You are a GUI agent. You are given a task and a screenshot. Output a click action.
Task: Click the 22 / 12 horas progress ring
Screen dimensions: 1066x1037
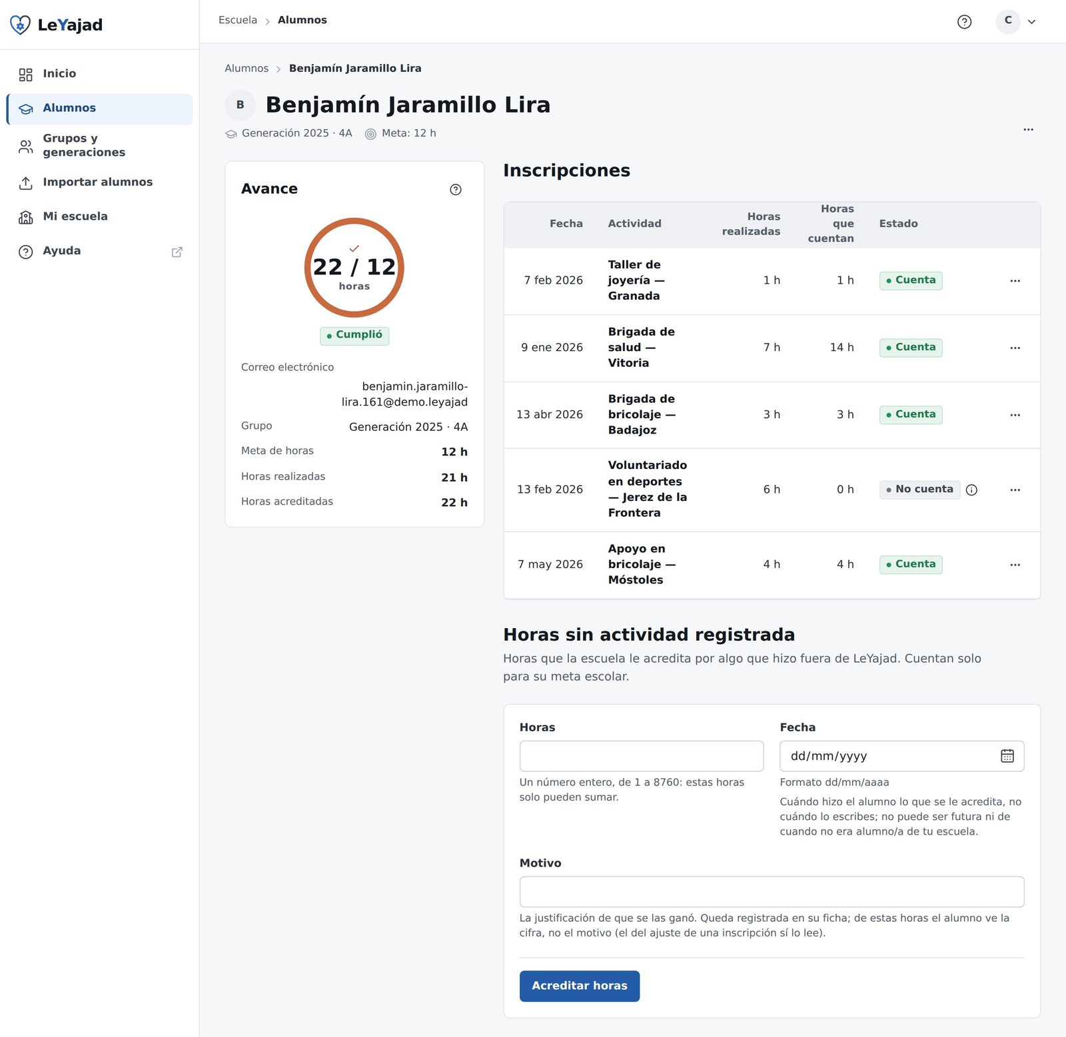(354, 268)
